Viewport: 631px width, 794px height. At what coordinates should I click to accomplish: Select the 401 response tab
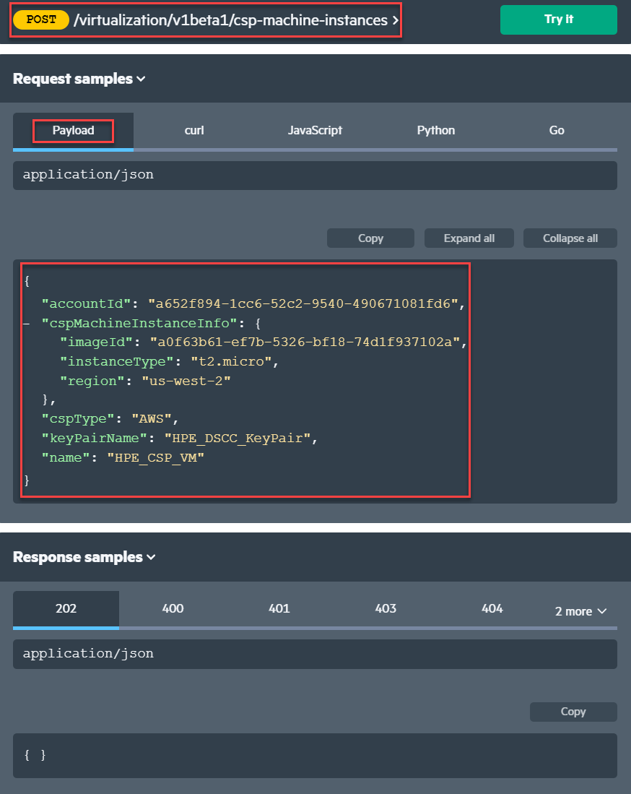pyautogui.click(x=279, y=608)
